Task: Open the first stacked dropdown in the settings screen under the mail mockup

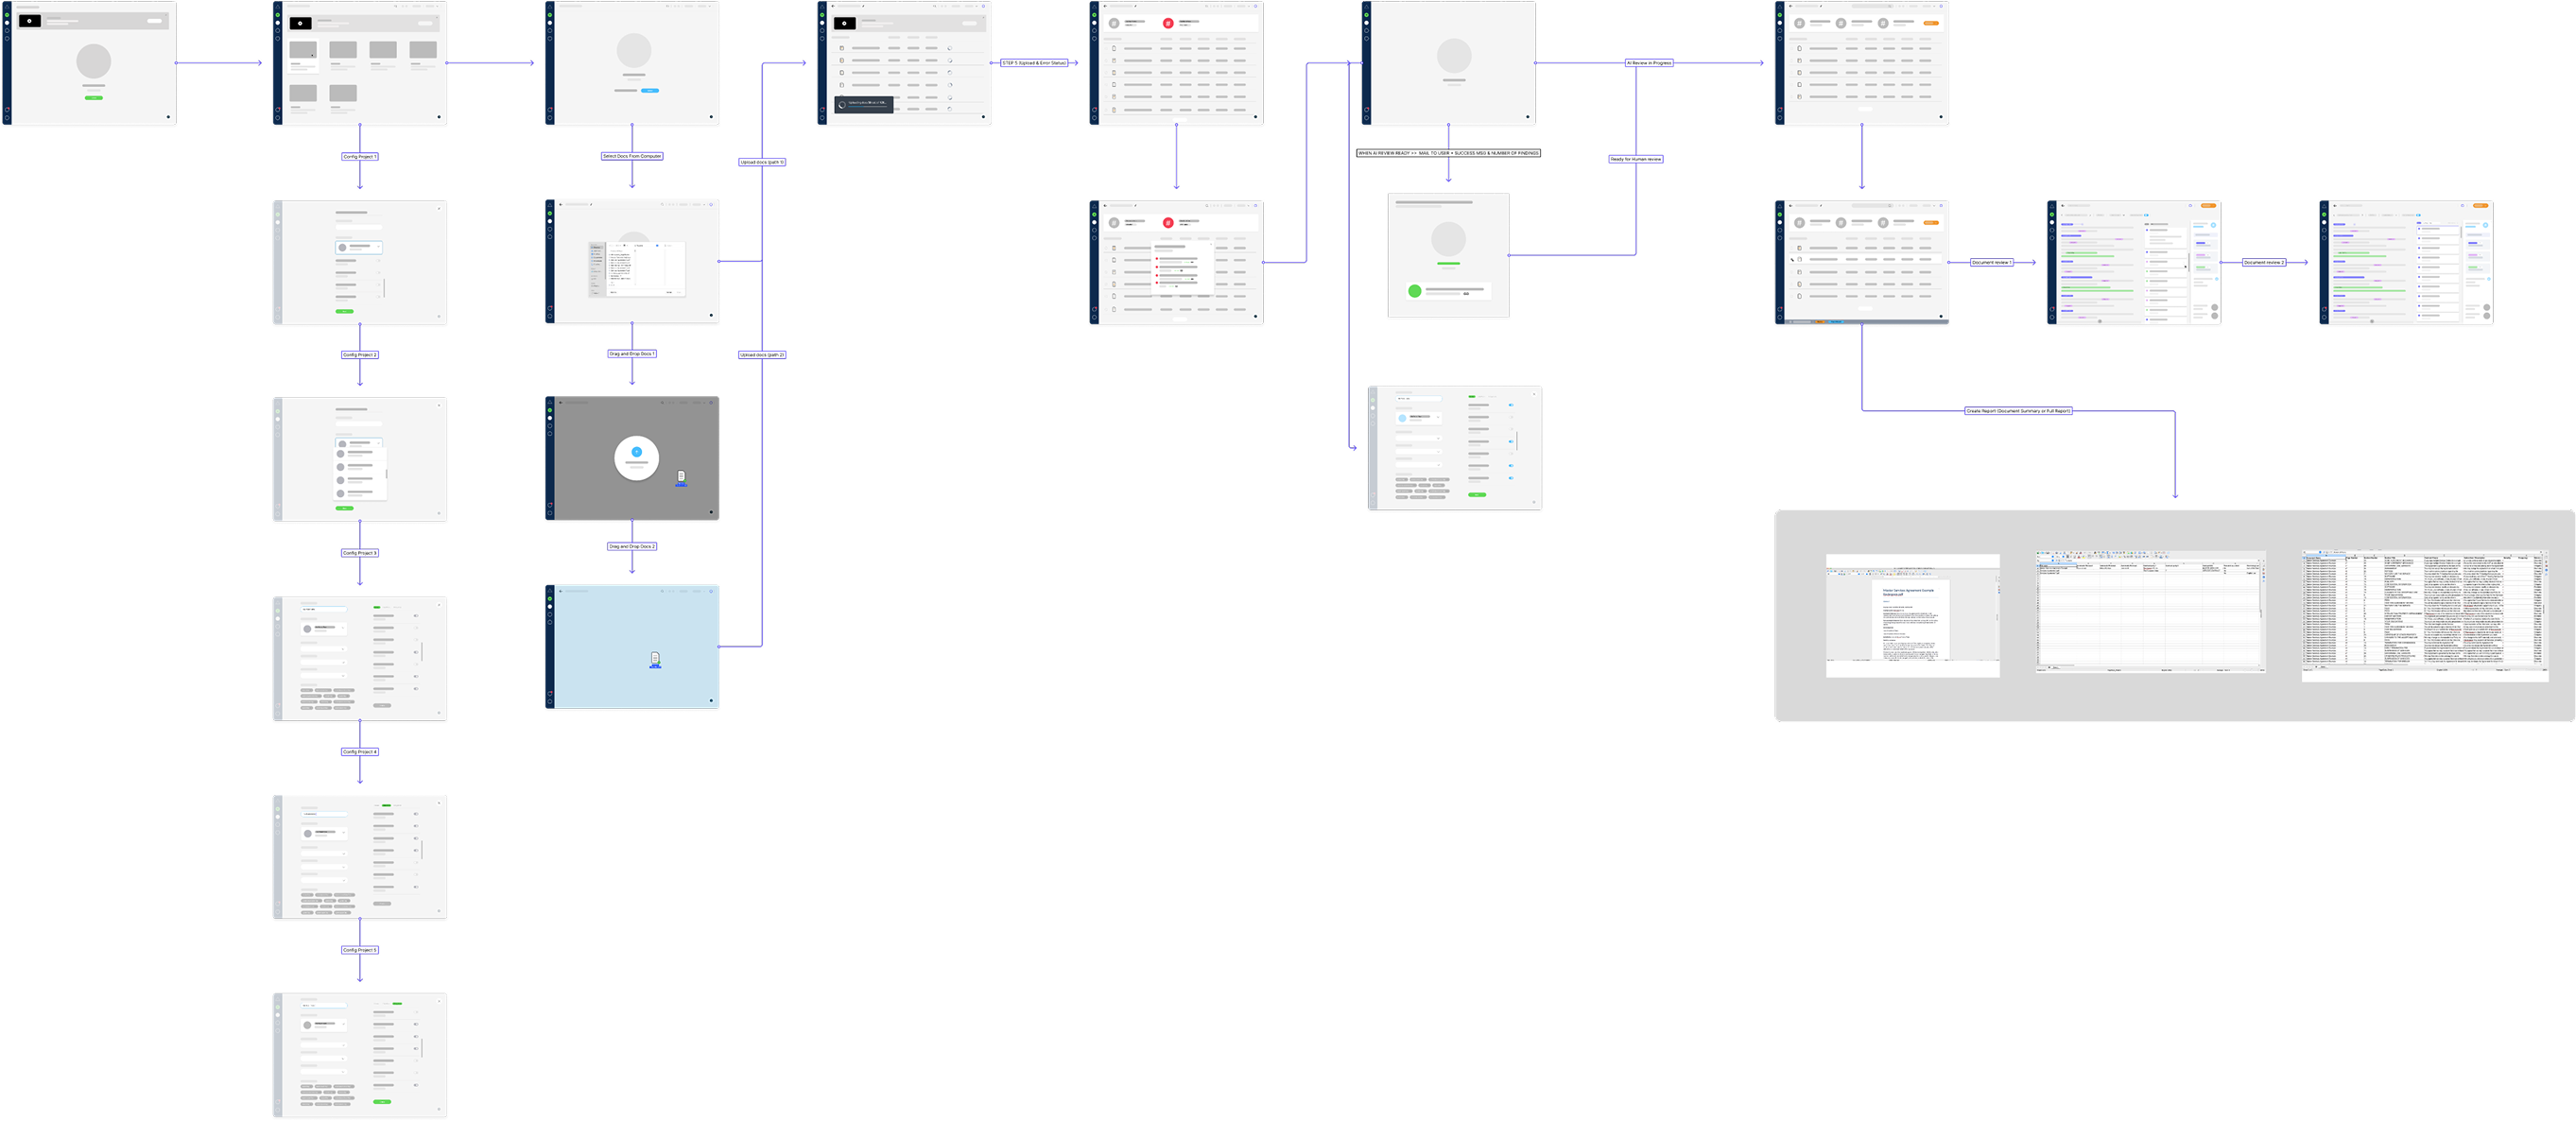Action: click(x=1418, y=438)
